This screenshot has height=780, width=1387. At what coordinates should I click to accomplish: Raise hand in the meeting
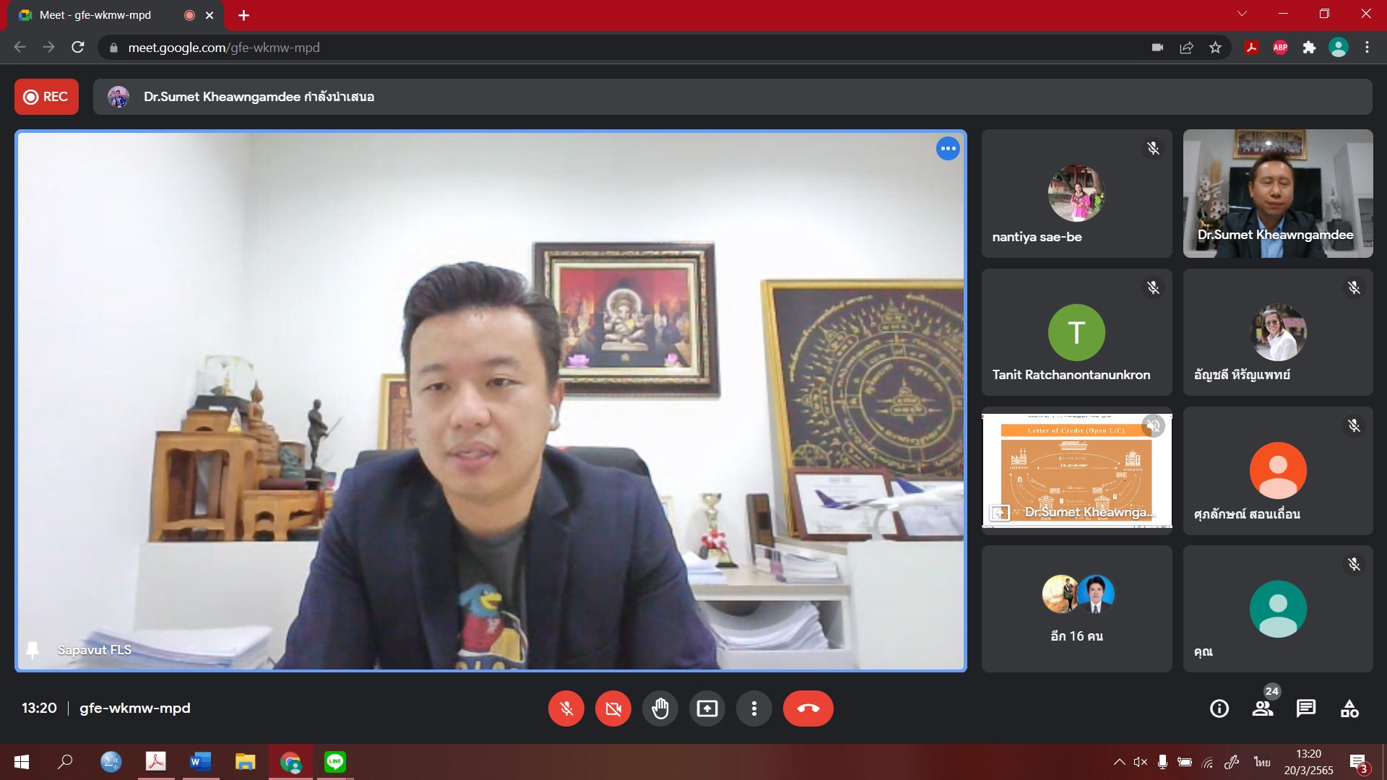(x=660, y=708)
